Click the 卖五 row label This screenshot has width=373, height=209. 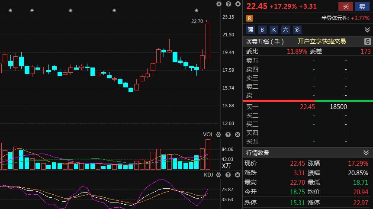[x=252, y=61]
